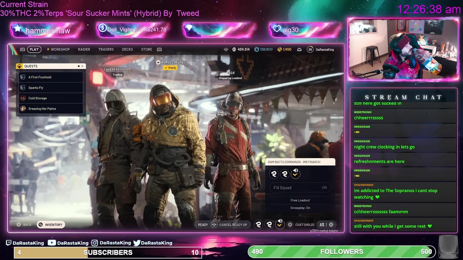Image resolution: width=463 pixels, height=260 pixels.
Task: Click the CHAT (HOLD) button
Action: tap(301, 225)
